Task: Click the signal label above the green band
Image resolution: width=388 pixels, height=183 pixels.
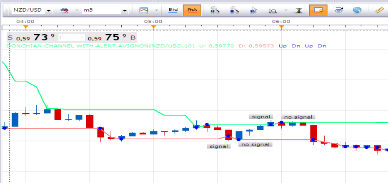Action: tap(261, 116)
